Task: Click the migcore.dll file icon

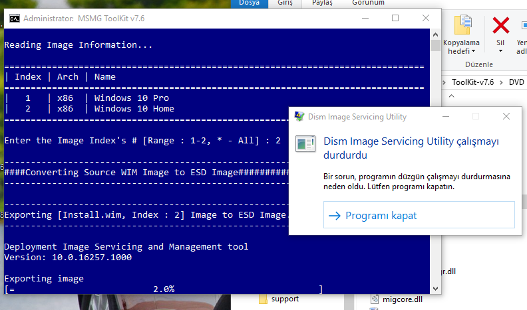Action: tap(375, 299)
